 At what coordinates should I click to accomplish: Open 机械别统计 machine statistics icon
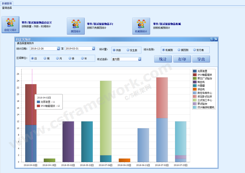(141, 26)
